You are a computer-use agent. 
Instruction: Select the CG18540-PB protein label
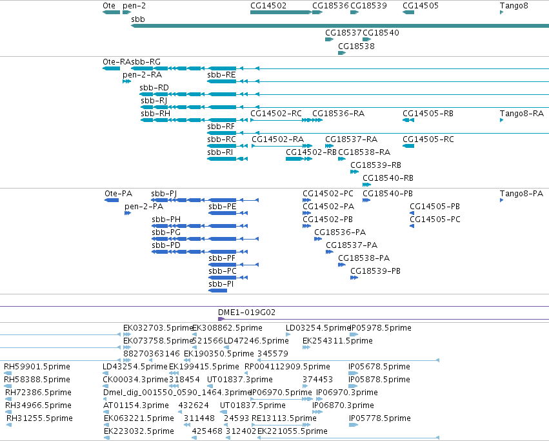pos(388,194)
